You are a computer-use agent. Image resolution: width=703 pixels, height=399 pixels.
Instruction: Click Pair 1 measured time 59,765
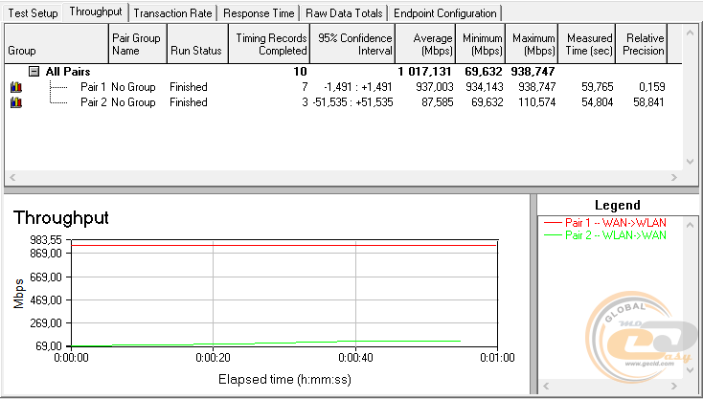tap(598, 87)
